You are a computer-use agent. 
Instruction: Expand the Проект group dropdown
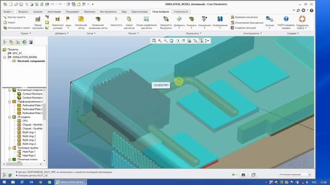coord(26,33)
